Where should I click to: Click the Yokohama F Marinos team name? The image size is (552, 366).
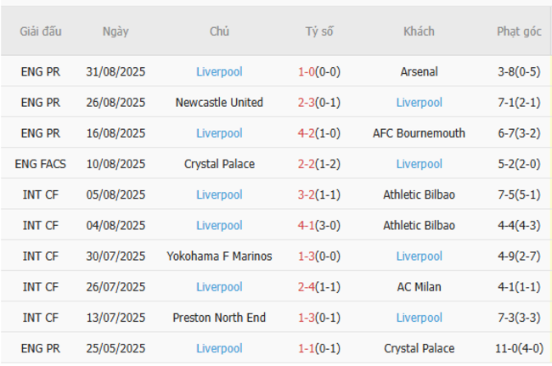(x=219, y=256)
